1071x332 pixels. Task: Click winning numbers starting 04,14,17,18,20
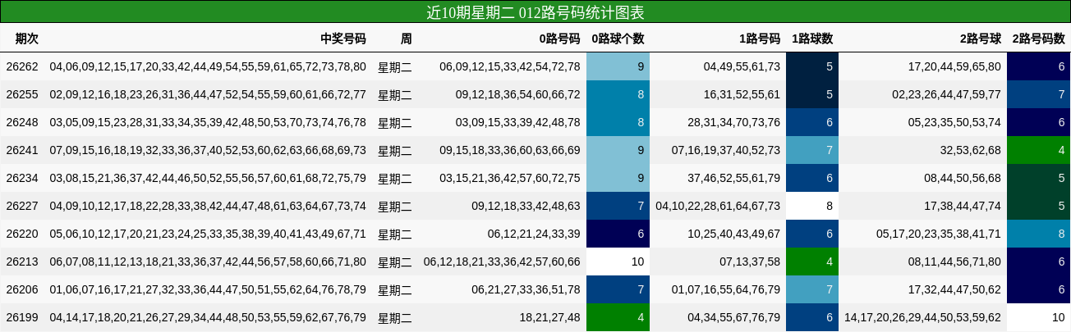pos(208,317)
